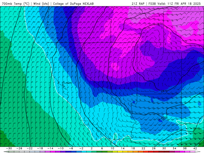204x153 pixels.
Task: Click the positive "18" scale tick label
Action: click(133, 148)
